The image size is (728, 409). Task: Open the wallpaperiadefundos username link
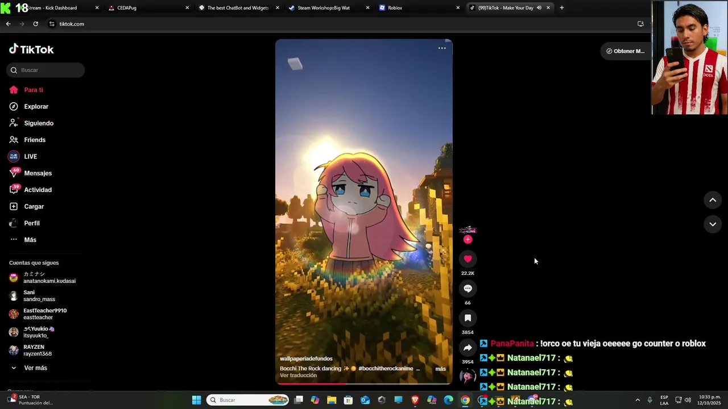click(x=306, y=359)
